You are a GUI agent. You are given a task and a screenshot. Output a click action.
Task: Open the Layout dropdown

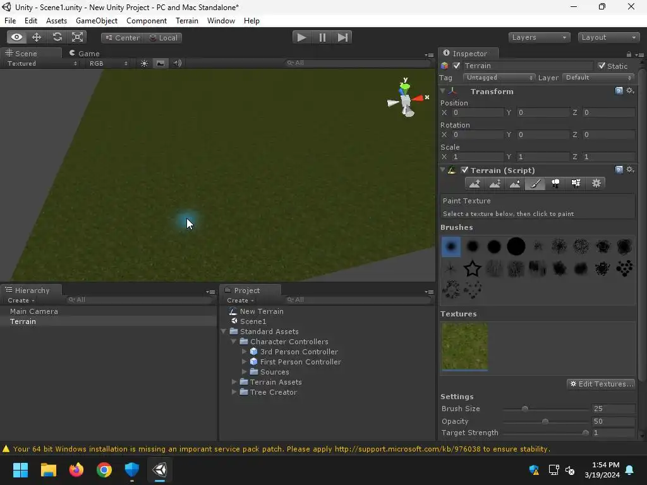pos(608,37)
